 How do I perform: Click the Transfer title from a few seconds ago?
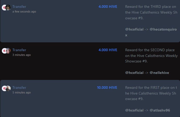pyautogui.click(x=19, y=7)
